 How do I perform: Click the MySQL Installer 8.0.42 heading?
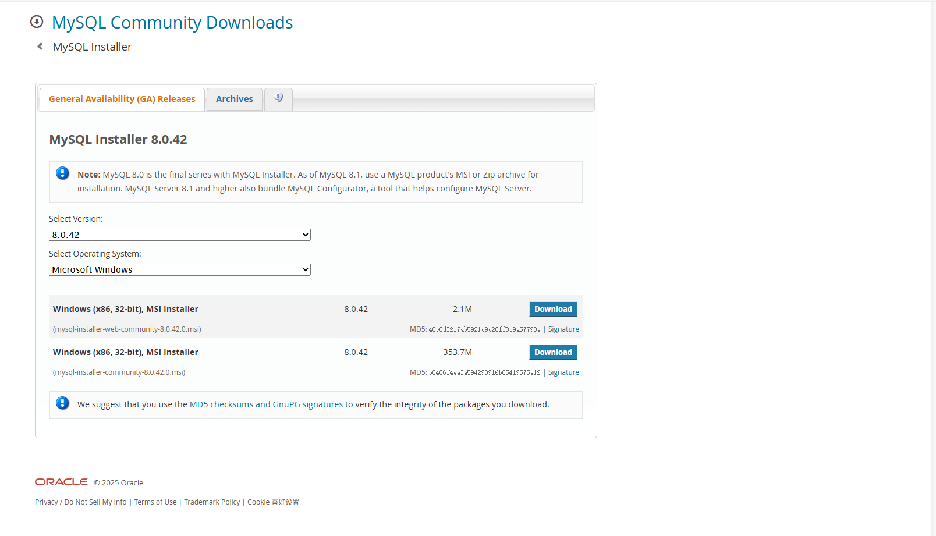[x=118, y=140]
